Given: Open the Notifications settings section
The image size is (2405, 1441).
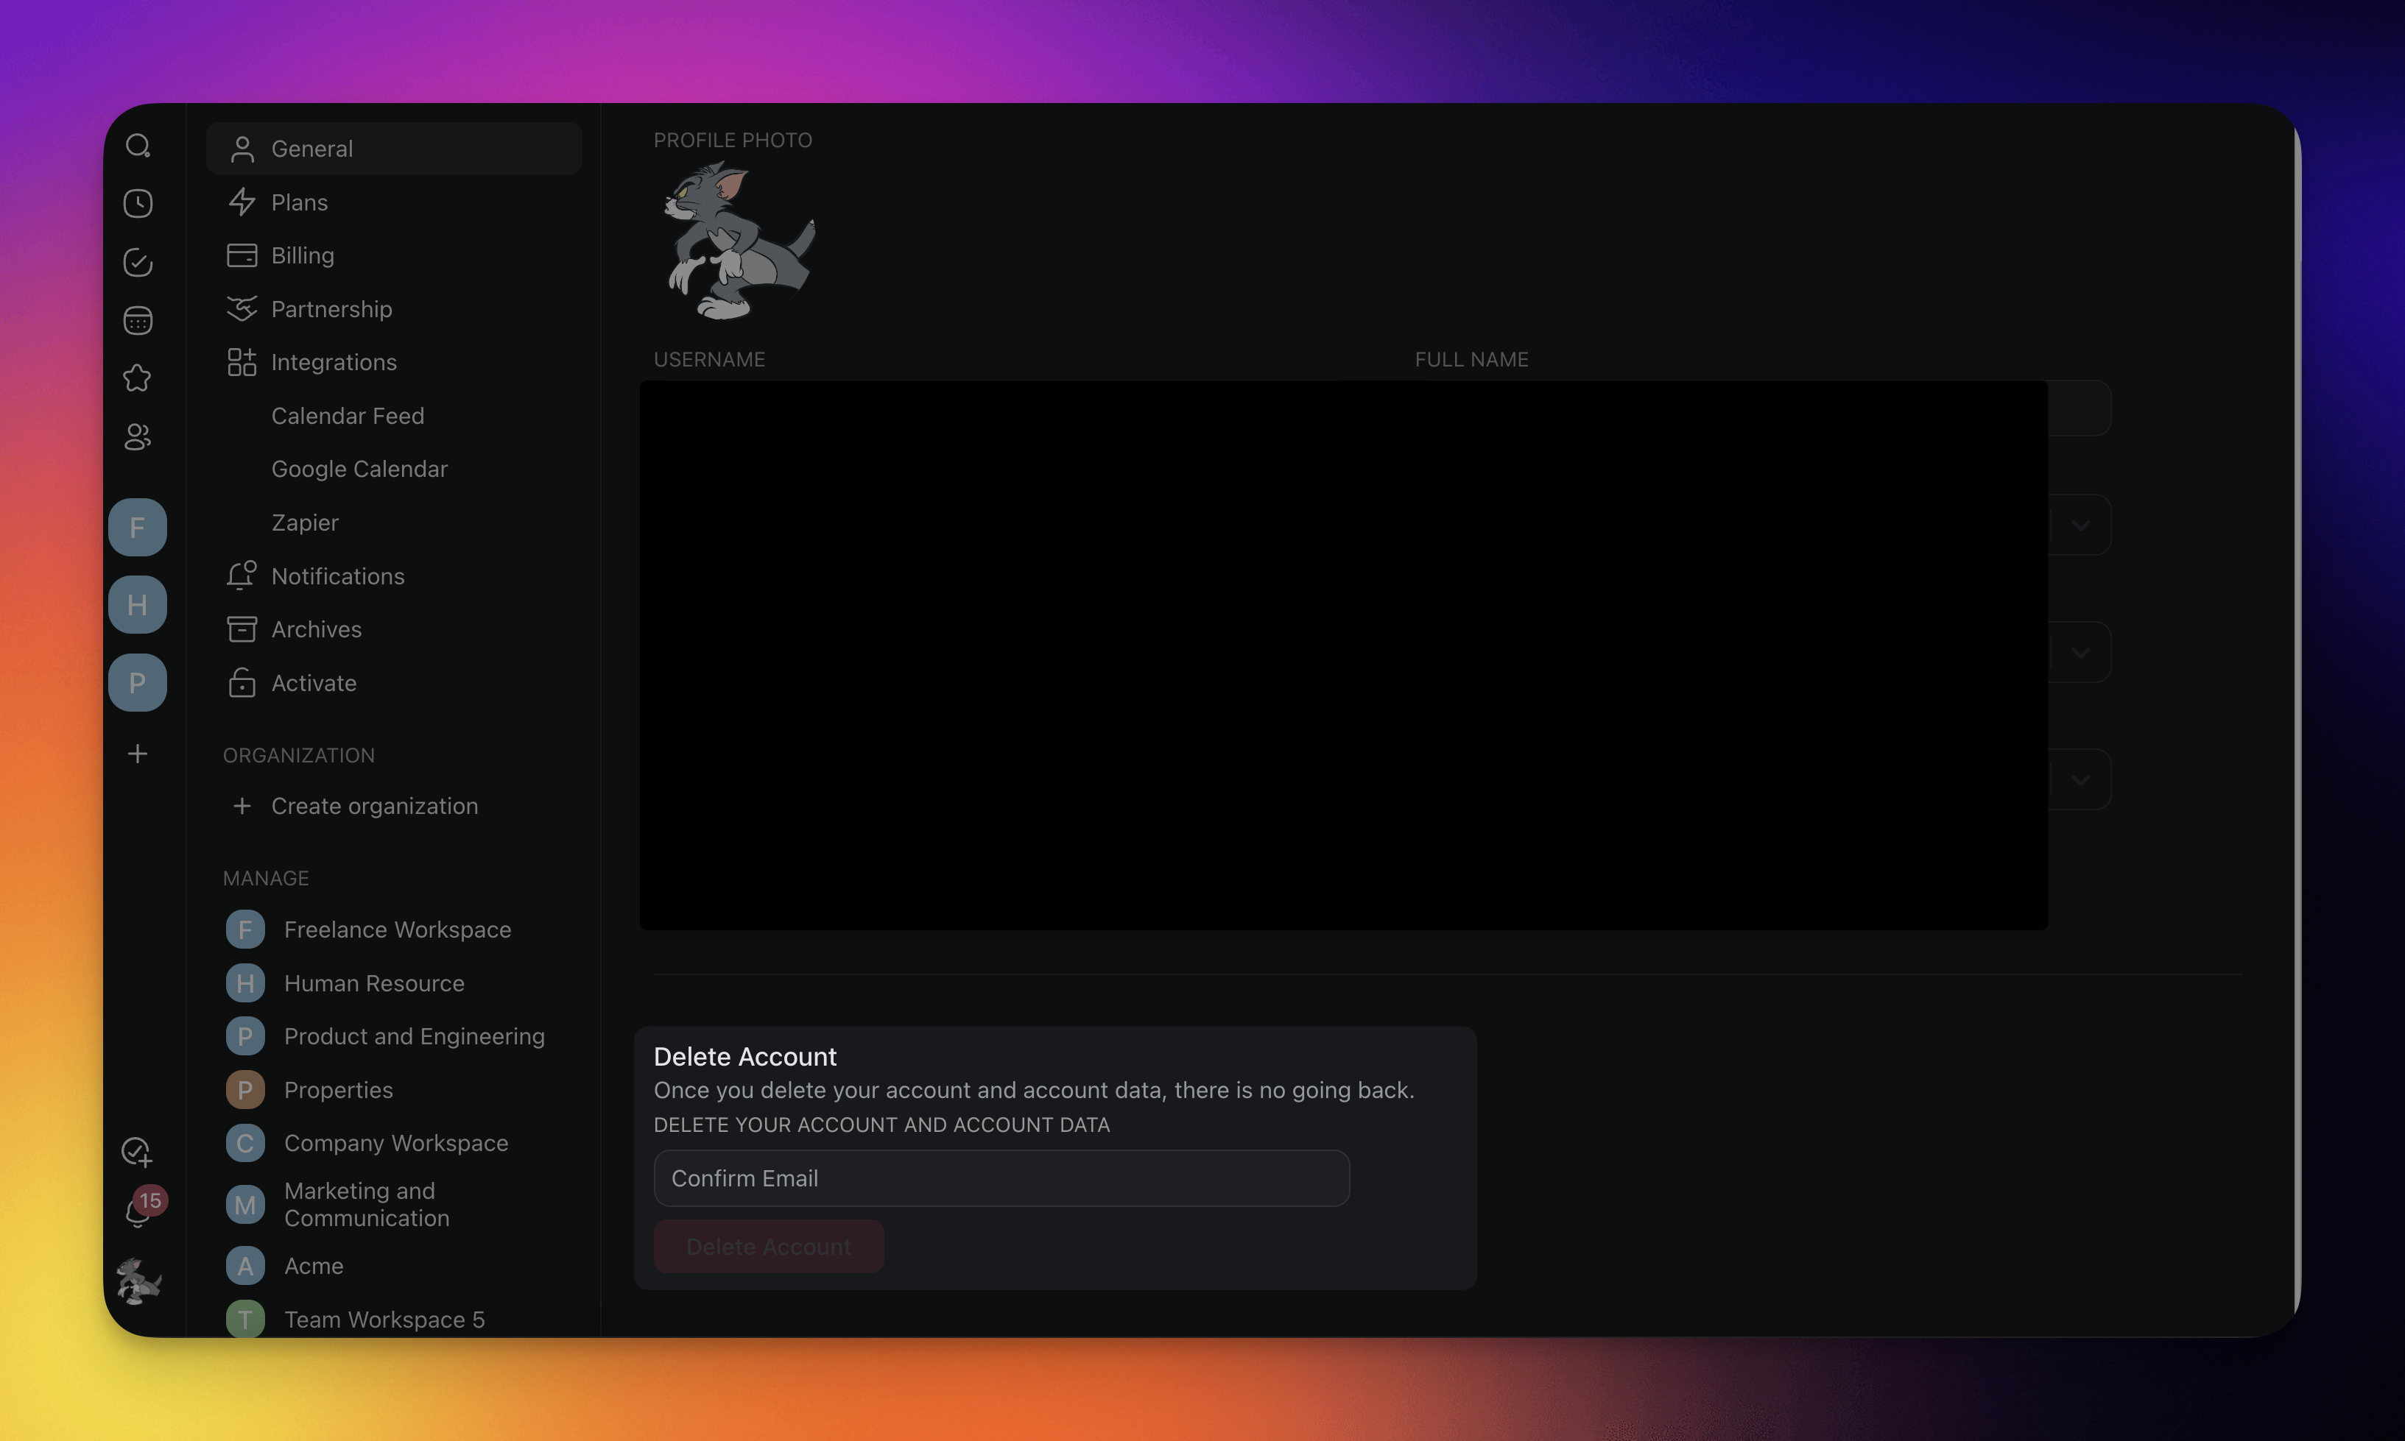Looking at the screenshot, I should (x=337, y=576).
